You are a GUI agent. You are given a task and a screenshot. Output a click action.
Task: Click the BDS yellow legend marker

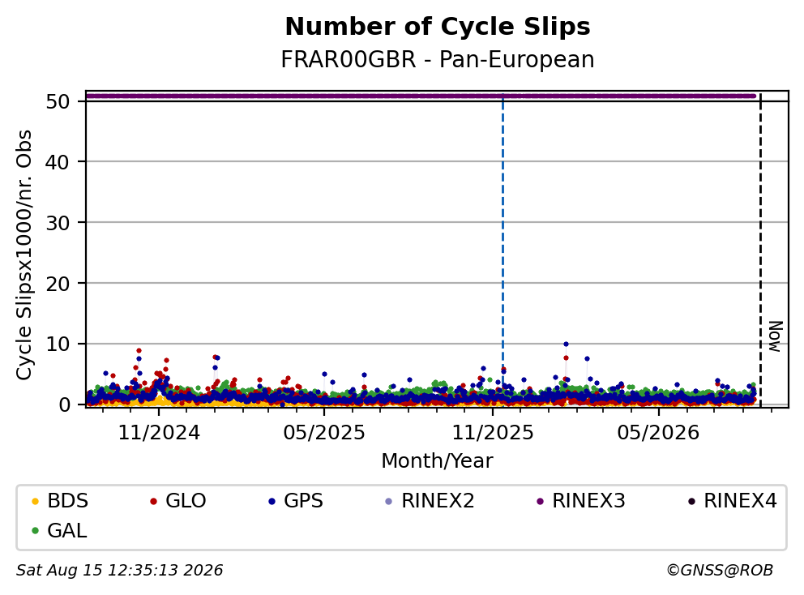tap(36, 501)
